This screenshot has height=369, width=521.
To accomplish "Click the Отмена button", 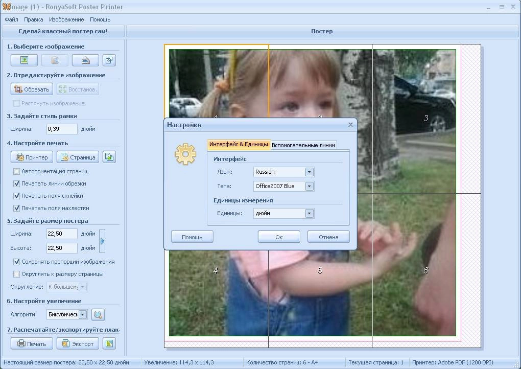I will coord(328,237).
